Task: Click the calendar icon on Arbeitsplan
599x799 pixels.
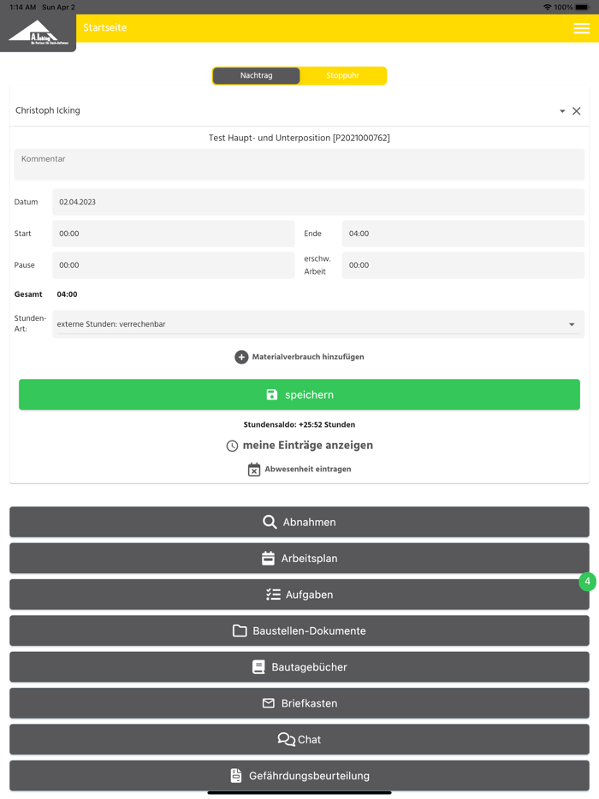Action: tap(268, 559)
